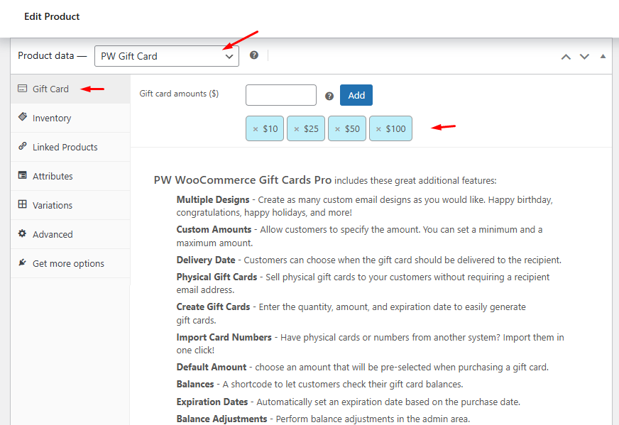Click the Get more options plug icon
Viewport: 619px width, 425px height.
tap(23, 263)
